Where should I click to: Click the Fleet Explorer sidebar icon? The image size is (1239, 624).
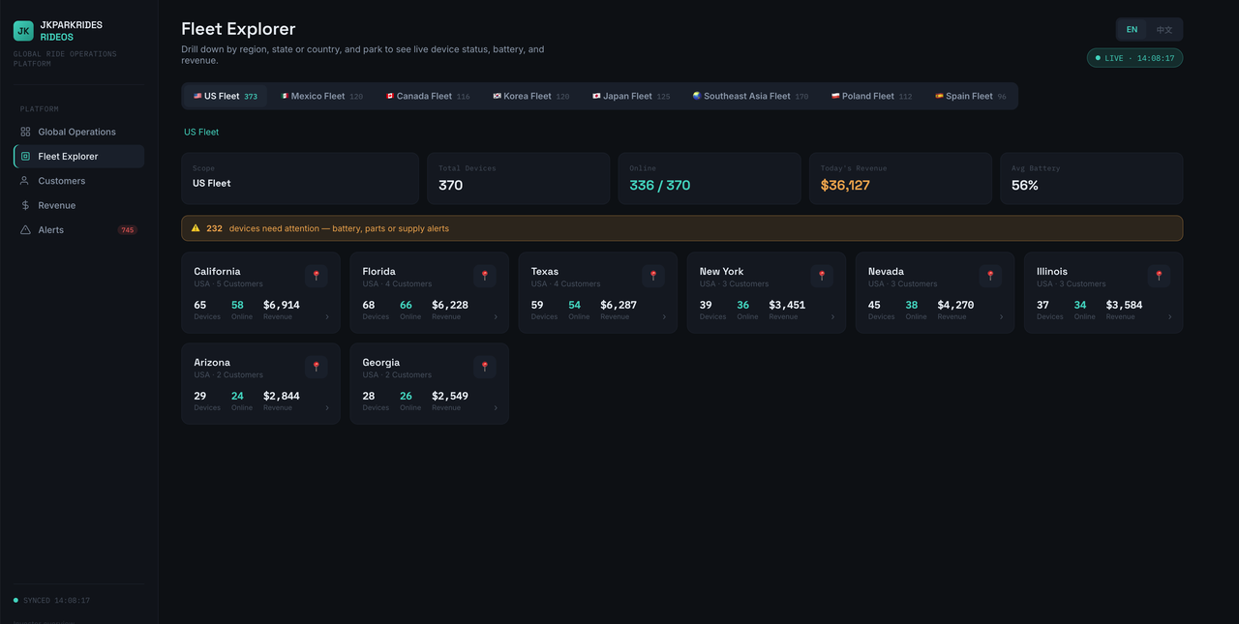point(26,157)
